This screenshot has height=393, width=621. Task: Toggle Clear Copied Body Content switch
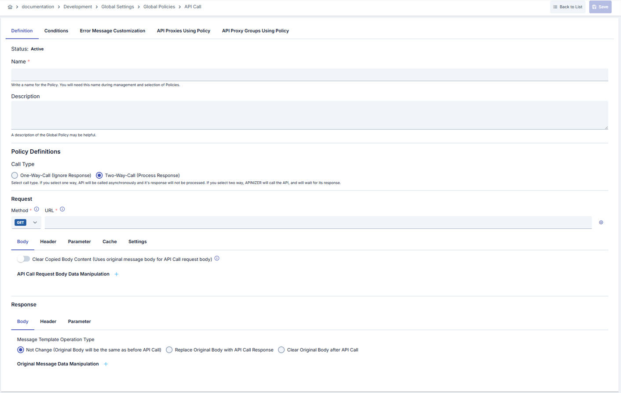(x=23, y=259)
